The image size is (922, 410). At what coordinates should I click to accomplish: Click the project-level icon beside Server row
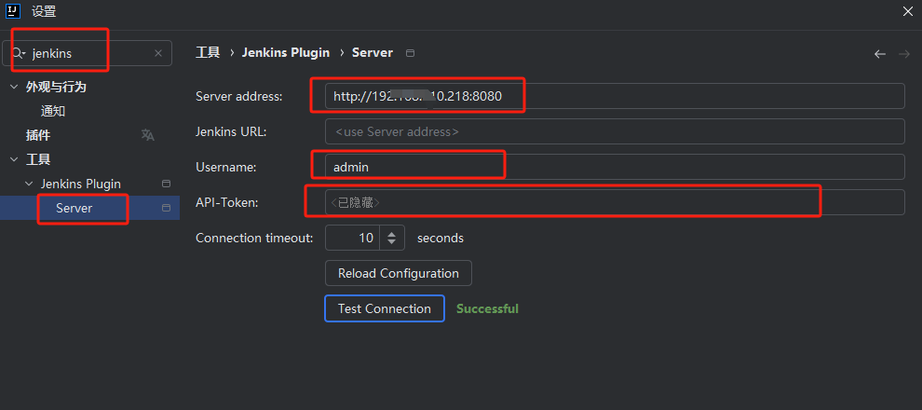(167, 208)
